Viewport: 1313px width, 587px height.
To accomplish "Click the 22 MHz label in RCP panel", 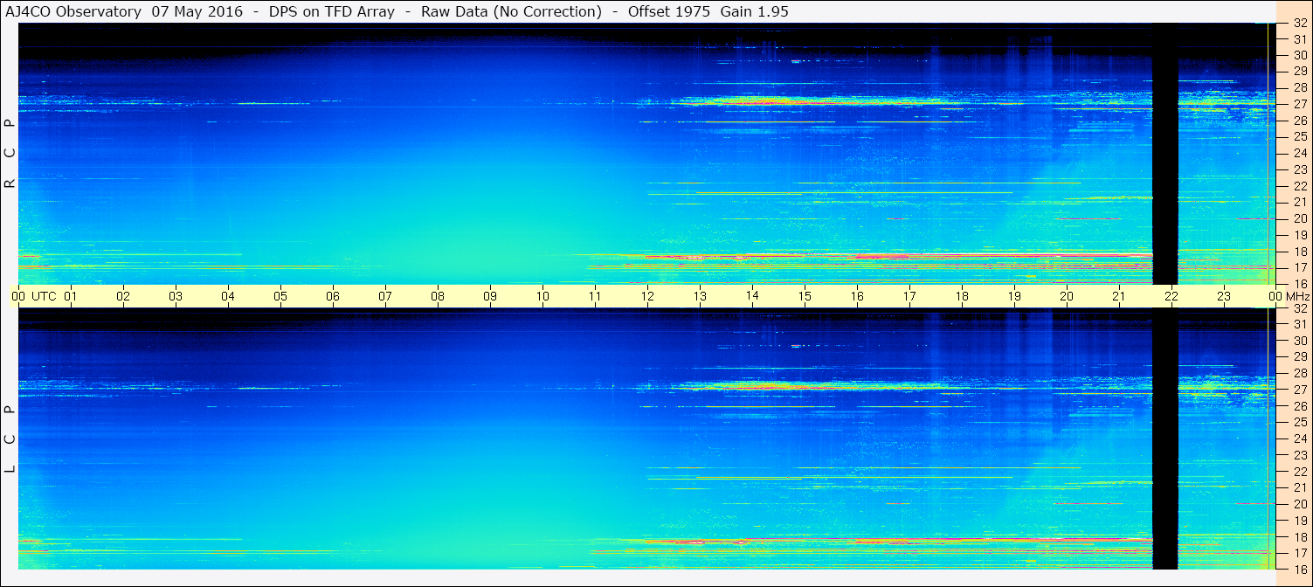I will point(1300,186).
